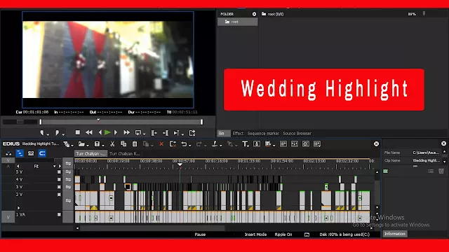The height and width of the screenshot is (252, 449).
Task: Open the New Sequence dropdown arrow
Action: click(x=72, y=146)
